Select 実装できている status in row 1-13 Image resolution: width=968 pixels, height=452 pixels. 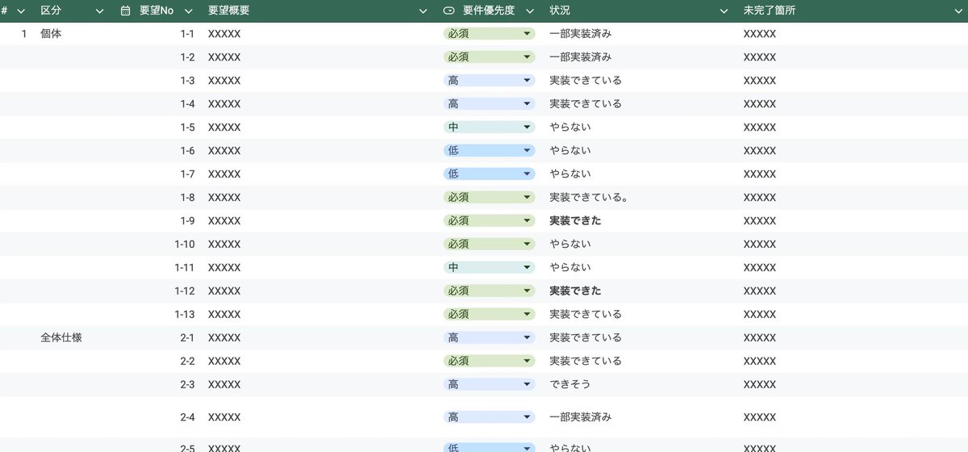(x=586, y=315)
